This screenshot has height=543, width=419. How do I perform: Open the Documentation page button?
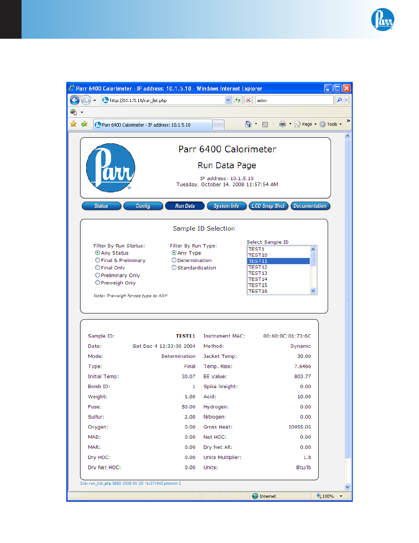(x=310, y=206)
